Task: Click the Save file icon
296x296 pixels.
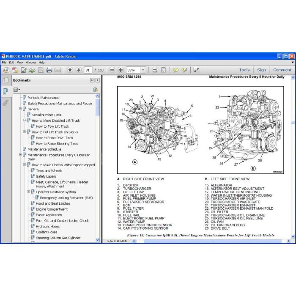Action: [41, 70]
